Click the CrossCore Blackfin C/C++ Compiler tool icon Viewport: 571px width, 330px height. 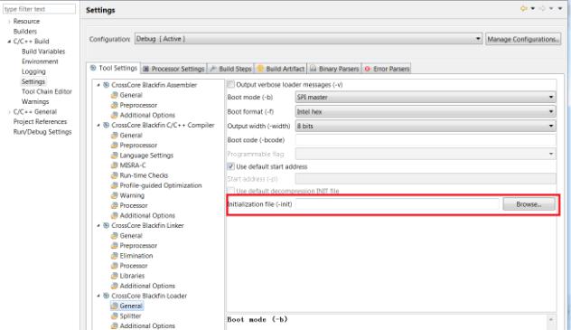coord(106,125)
